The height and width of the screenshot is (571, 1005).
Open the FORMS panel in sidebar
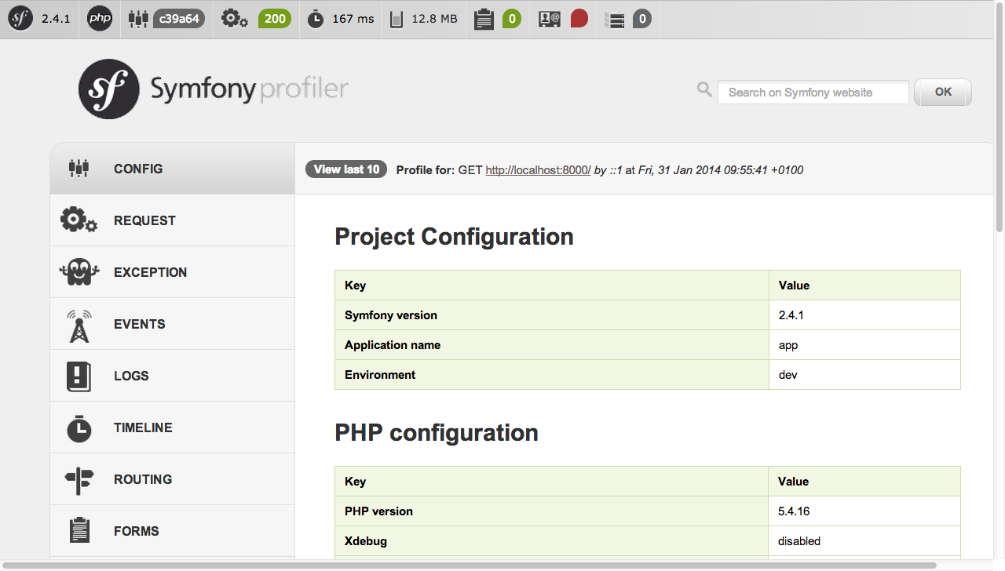[x=173, y=531]
